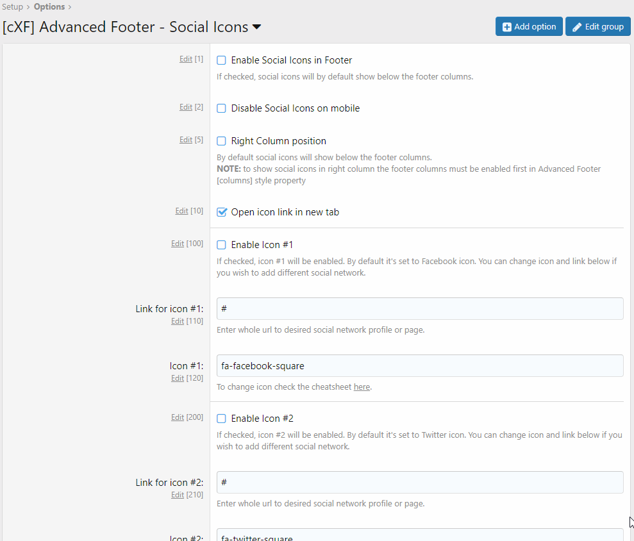This screenshot has width=634, height=541.
Task: Click Edit link for option [10]
Action: click(x=181, y=211)
